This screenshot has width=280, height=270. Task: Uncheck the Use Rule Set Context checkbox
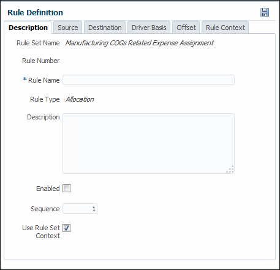pyautogui.click(x=66, y=228)
